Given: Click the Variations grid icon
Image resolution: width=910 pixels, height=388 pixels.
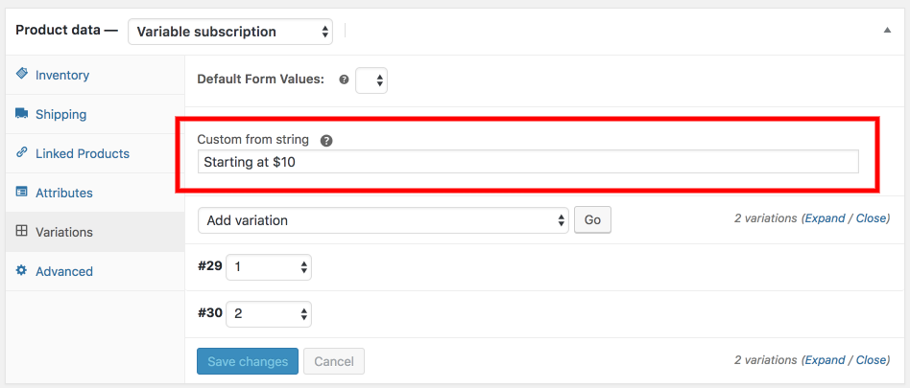Looking at the screenshot, I should coord(21,231).
